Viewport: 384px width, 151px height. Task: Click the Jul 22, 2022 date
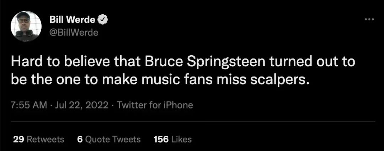[79, 105]
